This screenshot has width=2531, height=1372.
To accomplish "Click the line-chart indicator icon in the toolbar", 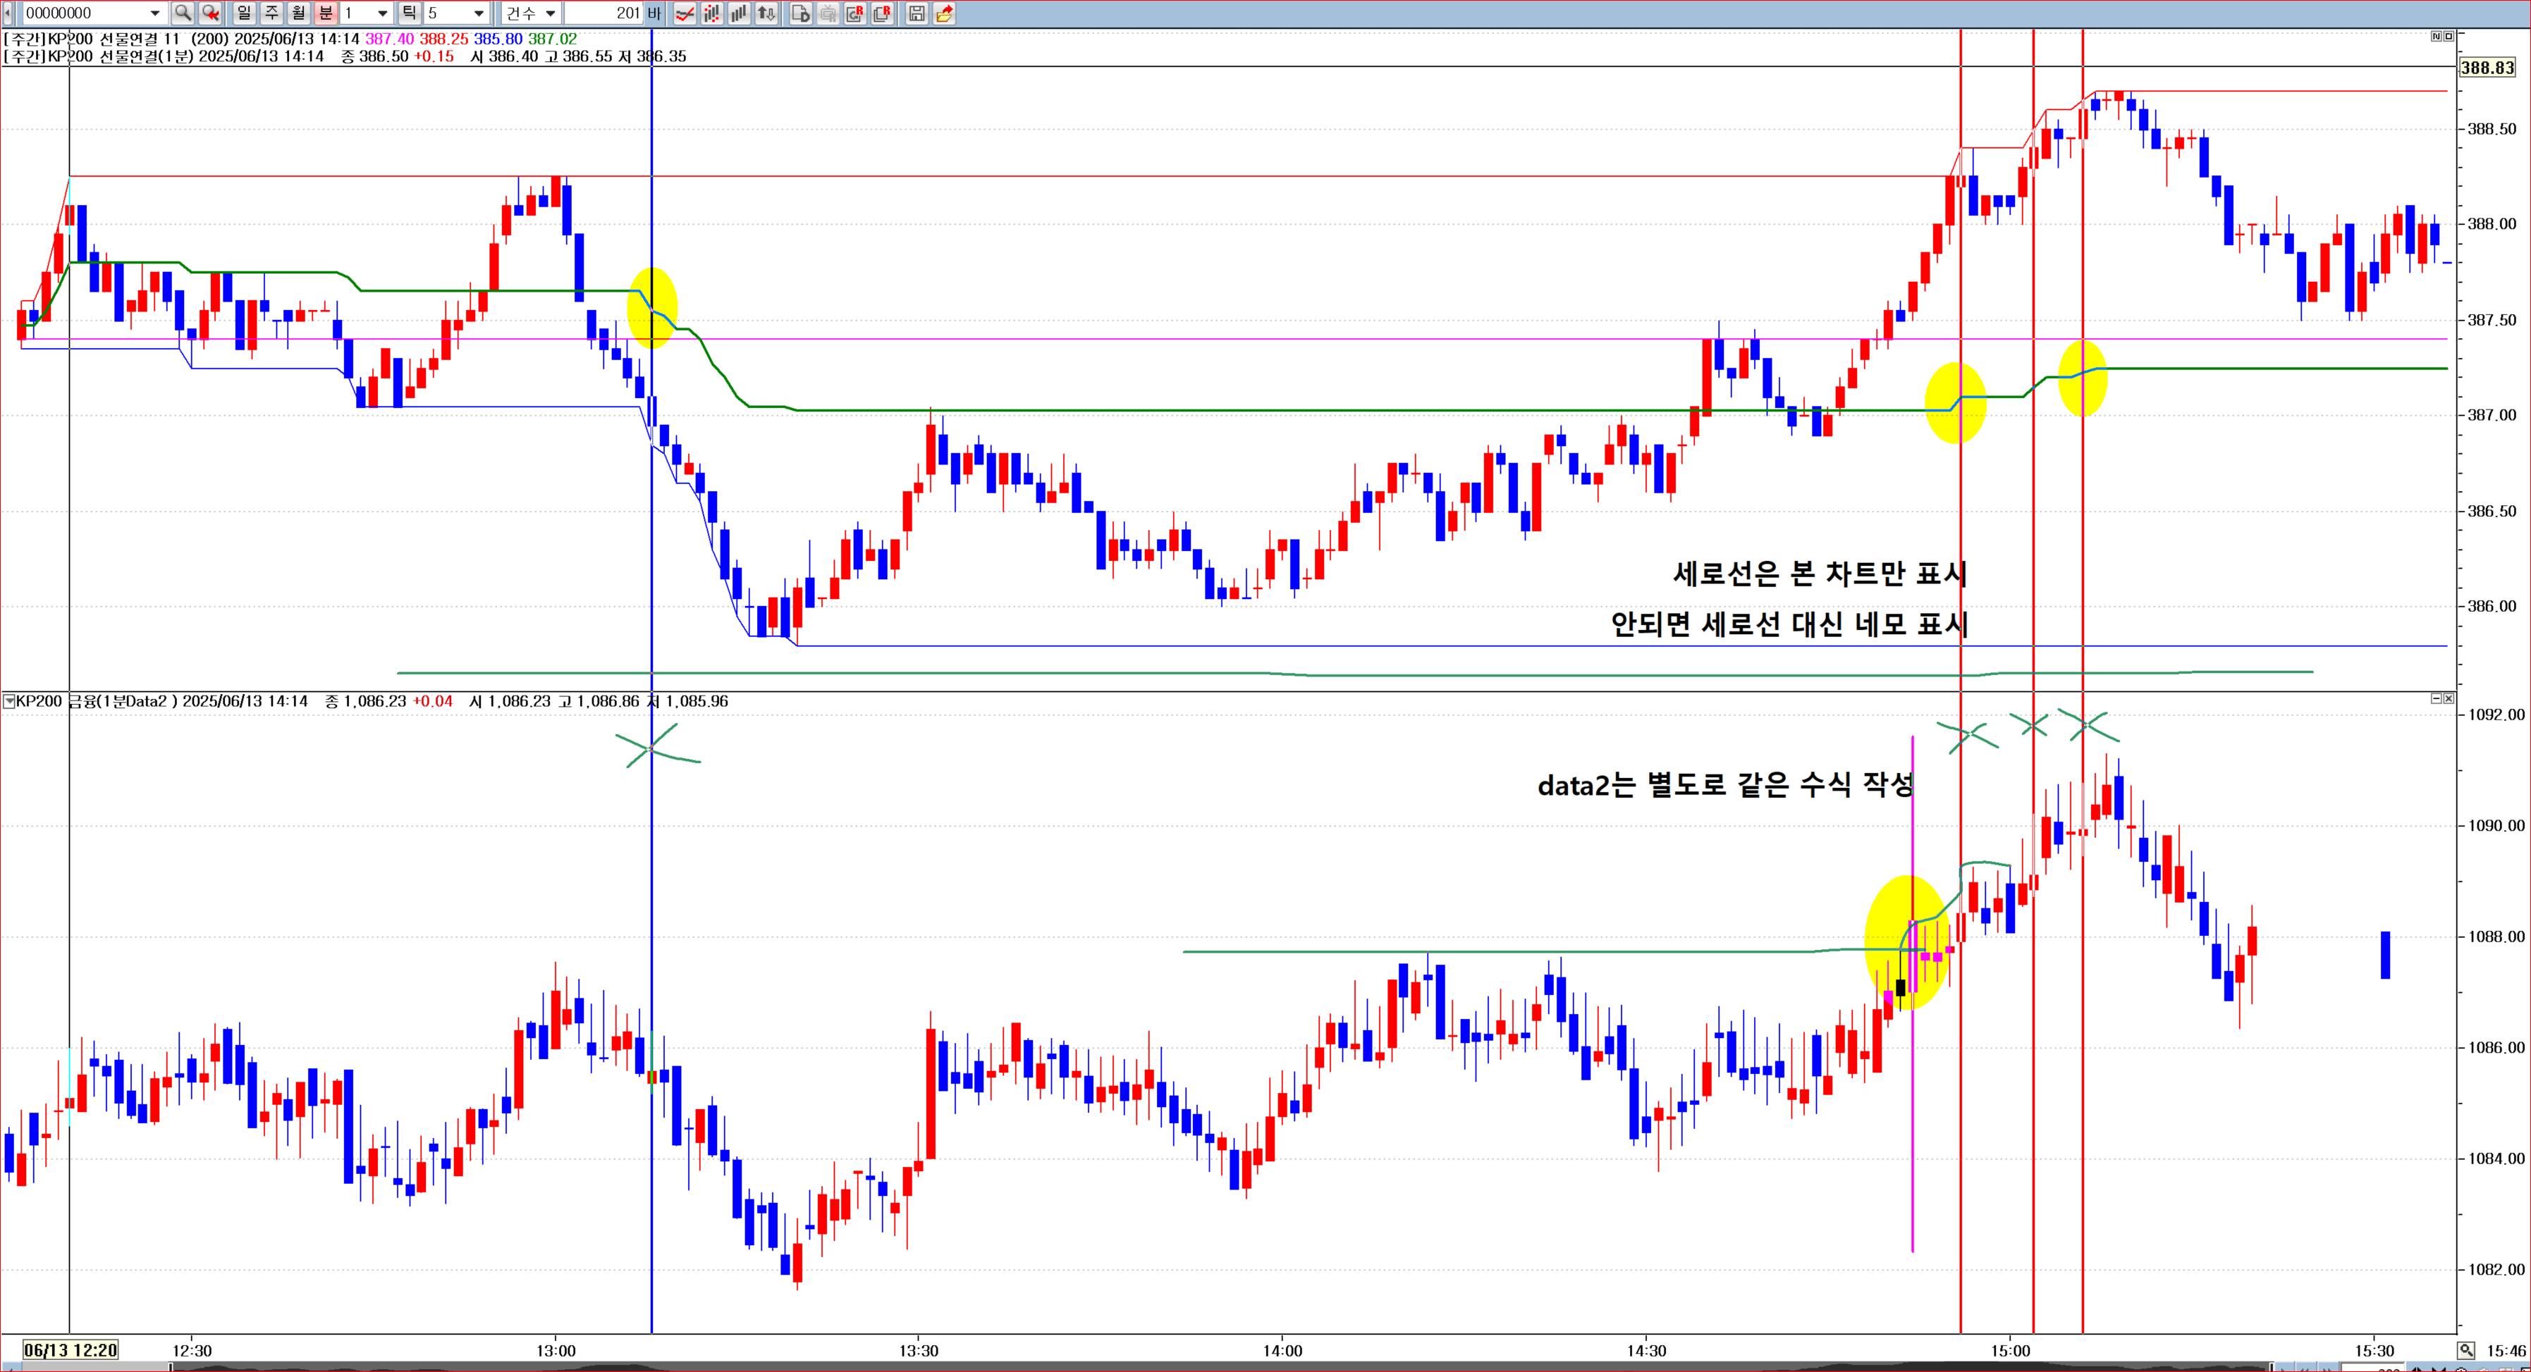I will point(685,13).
